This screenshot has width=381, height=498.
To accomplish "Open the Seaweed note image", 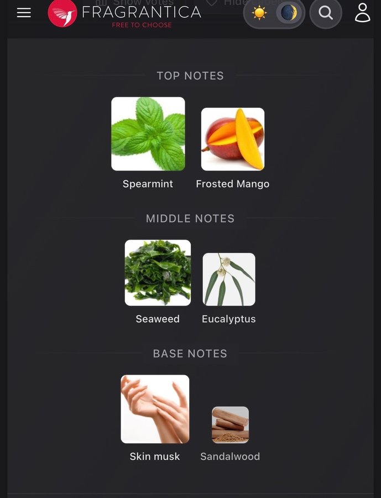I will click(x=158, y=273).
